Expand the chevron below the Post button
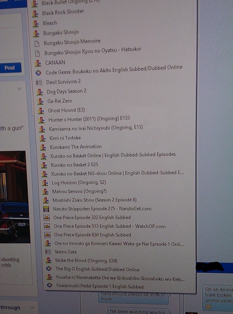 19,89
